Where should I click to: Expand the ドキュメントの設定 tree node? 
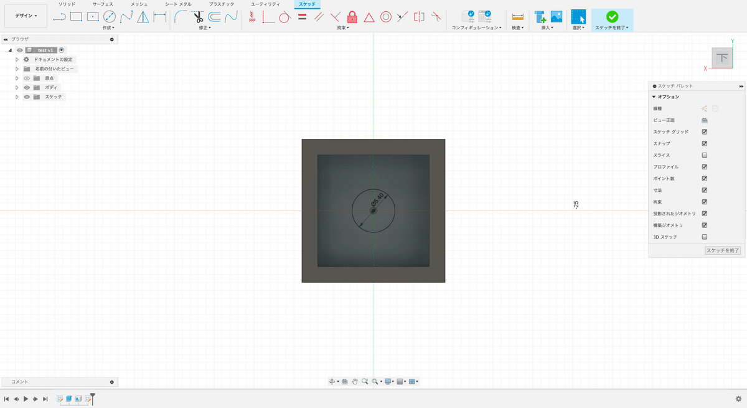click(17, 59)
